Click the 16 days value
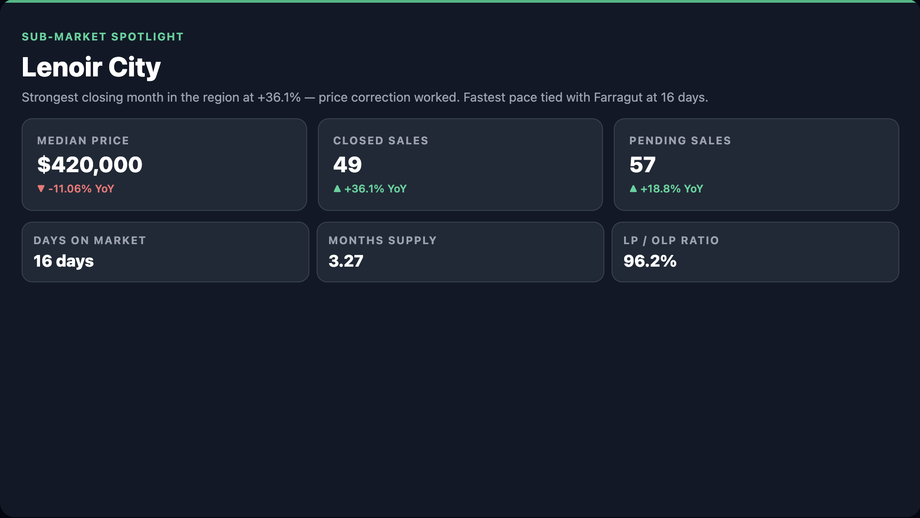Screen dimensions: 920x518 tap(64, 261)
